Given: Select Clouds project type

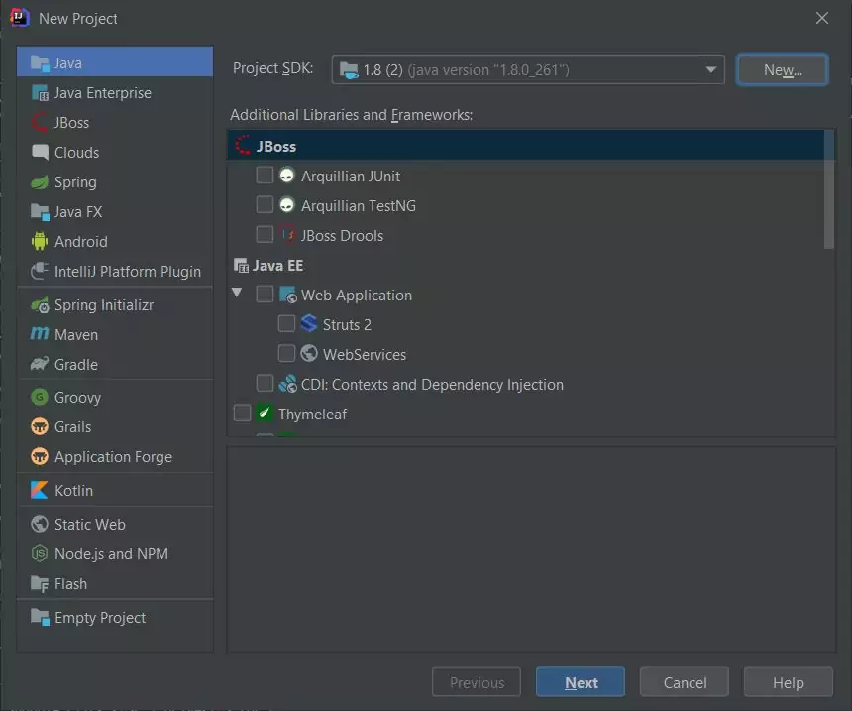Looking at the screenshot, I should 115,153.
